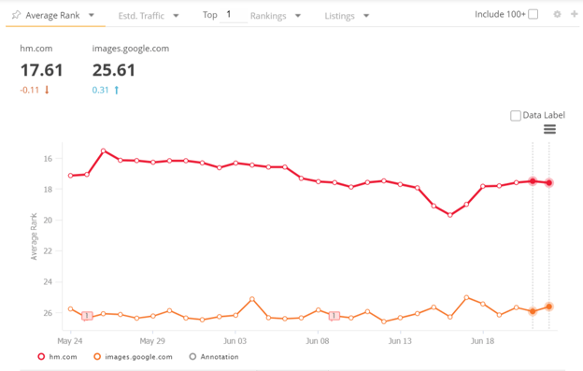Click the 17.61 average rank value
583x371 pixels.
(x=42, y=70)
